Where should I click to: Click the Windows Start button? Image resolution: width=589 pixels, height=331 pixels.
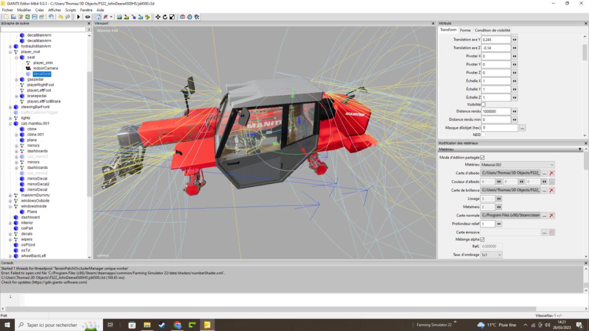(7, 325)
